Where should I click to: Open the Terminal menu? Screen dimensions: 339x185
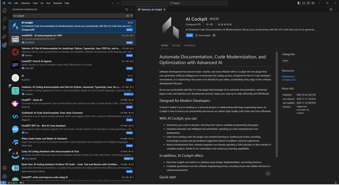click(57, 3)
